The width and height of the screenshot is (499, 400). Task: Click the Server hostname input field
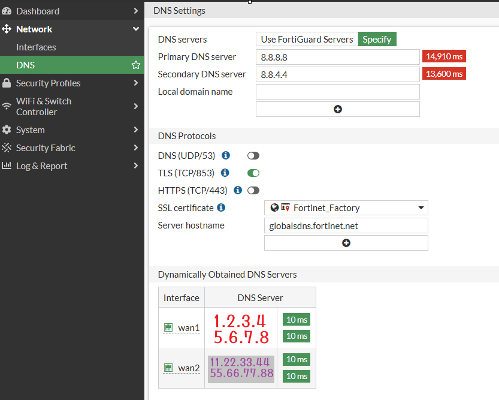coord(346,225)
